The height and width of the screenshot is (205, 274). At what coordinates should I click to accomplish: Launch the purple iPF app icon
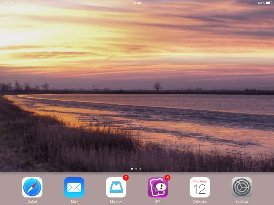[x=158, y=187]
